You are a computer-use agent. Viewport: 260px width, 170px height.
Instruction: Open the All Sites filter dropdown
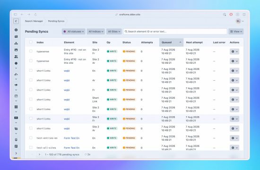click(114, 32)
